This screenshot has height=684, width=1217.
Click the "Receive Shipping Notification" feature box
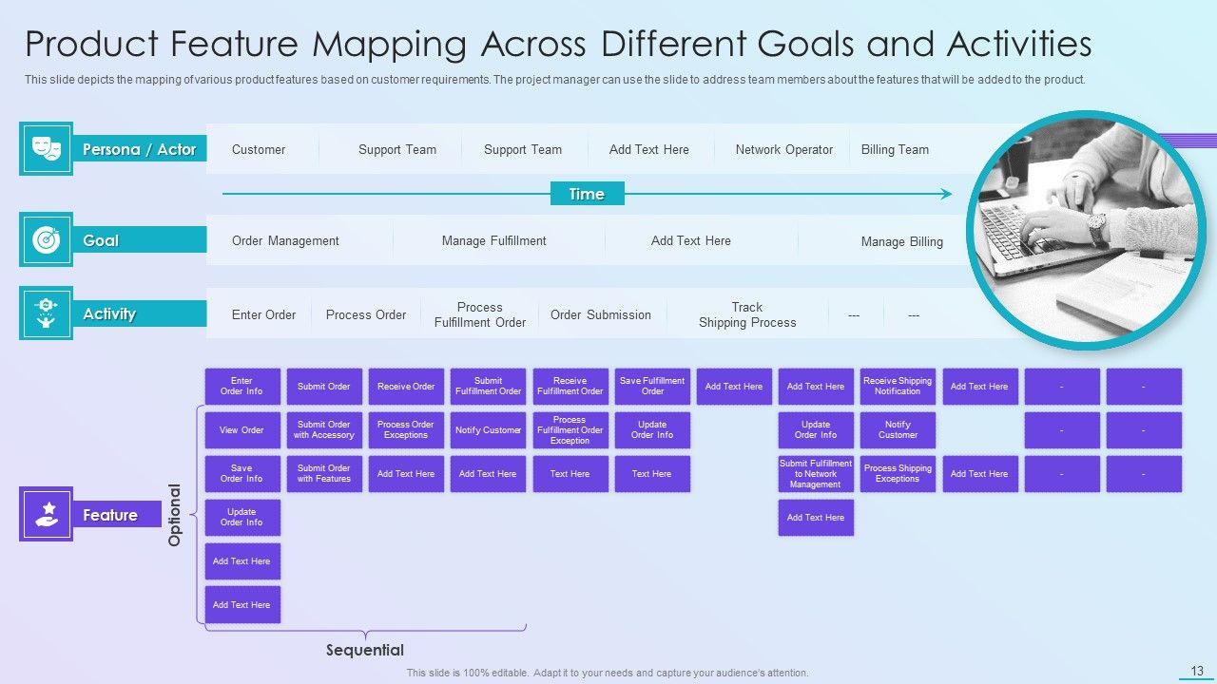click(x=898, y=387)
